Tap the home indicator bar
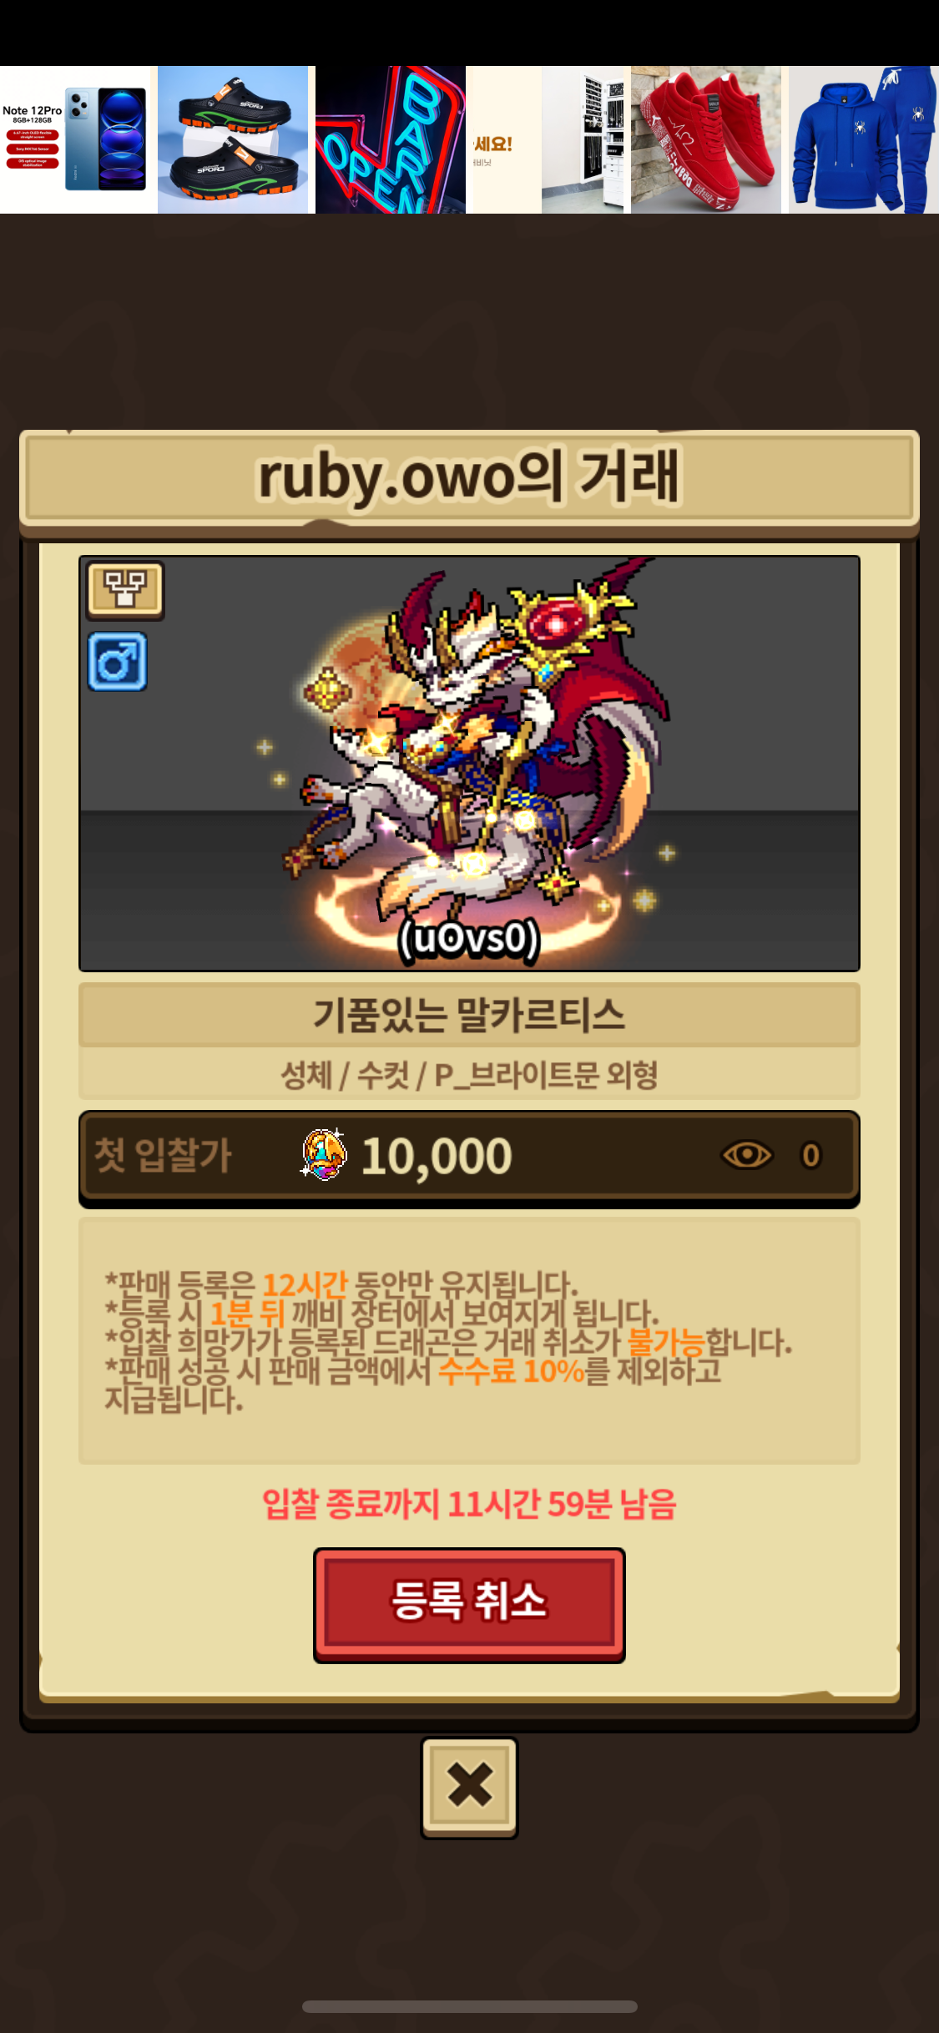This screenshot has height=2033, width=939. [x=469, y=2006]
